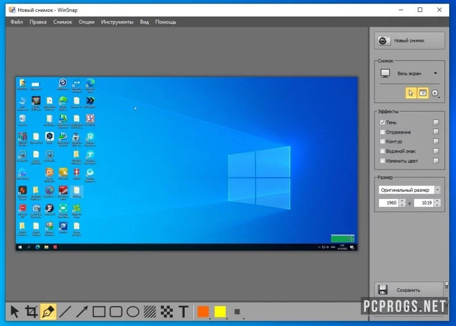Enable the Изменить цвет checkbox
This screenshot has height=326, width=456.
click(382, 160)
